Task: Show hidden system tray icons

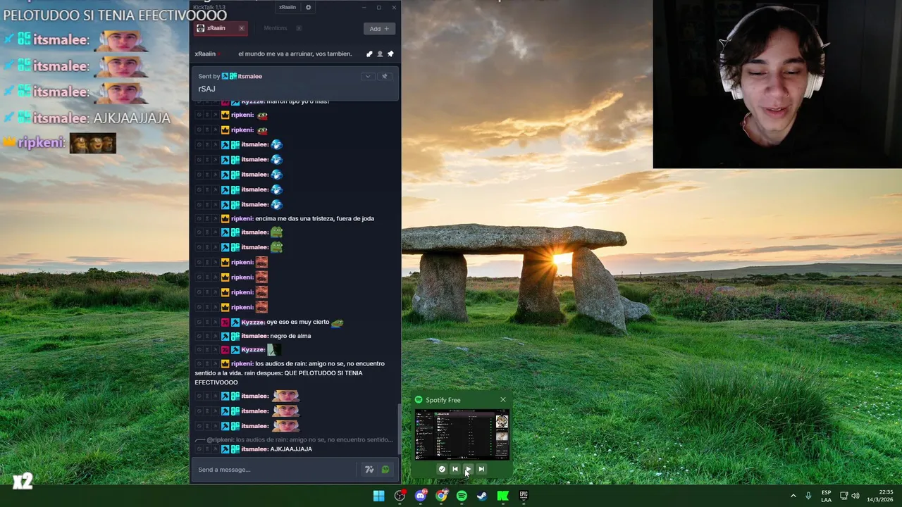Action: click(x=793, y=496)
